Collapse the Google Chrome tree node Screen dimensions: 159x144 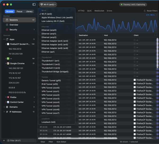tap(6, 63)
